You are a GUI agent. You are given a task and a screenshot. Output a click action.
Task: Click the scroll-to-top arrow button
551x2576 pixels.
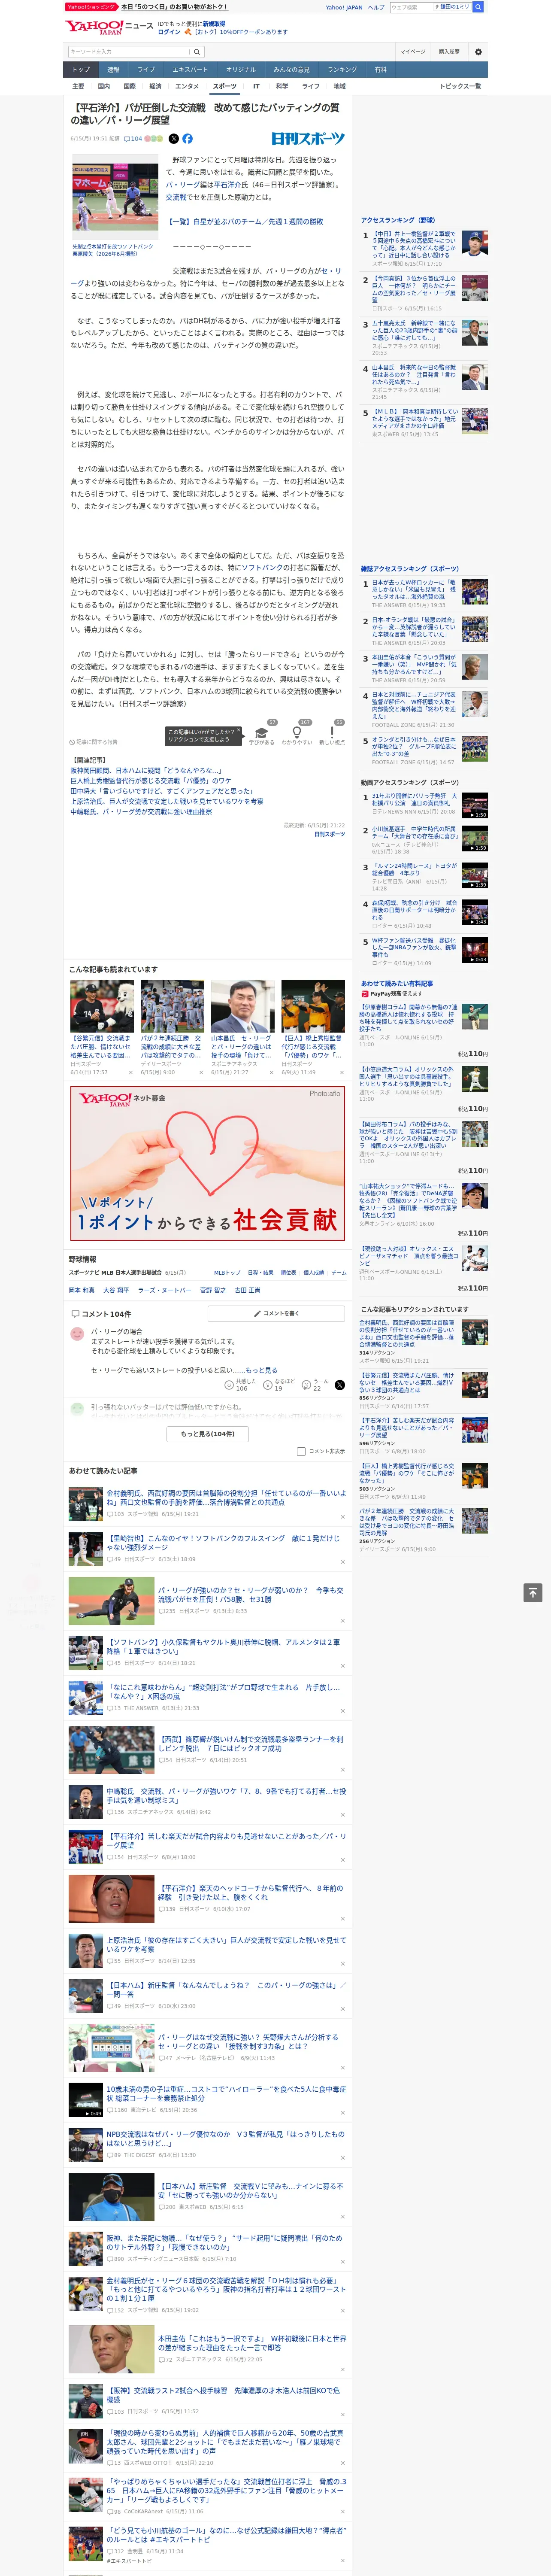coord(533,1593)
